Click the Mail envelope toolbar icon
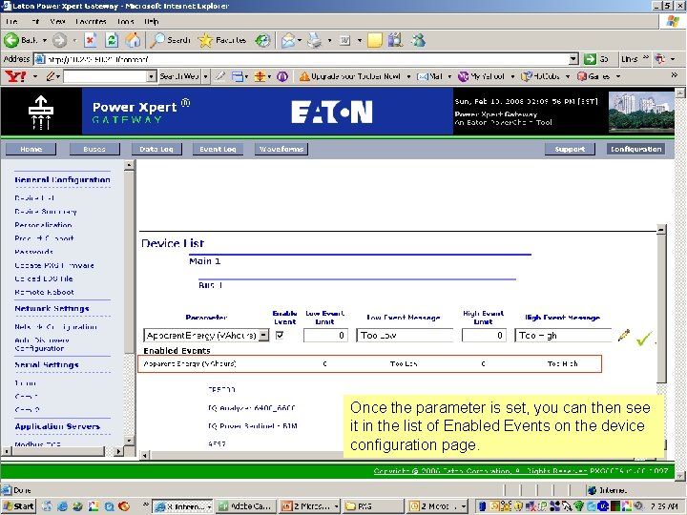 click(288, 41)
